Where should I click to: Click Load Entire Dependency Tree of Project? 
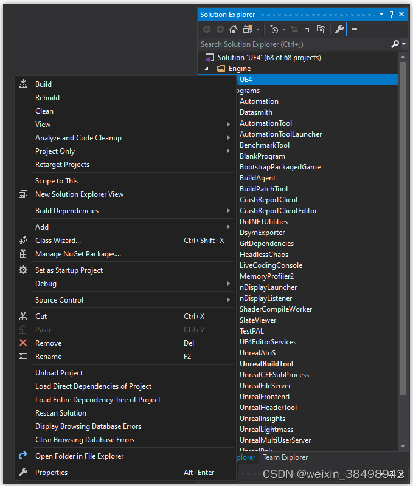[x=125, y=400]
